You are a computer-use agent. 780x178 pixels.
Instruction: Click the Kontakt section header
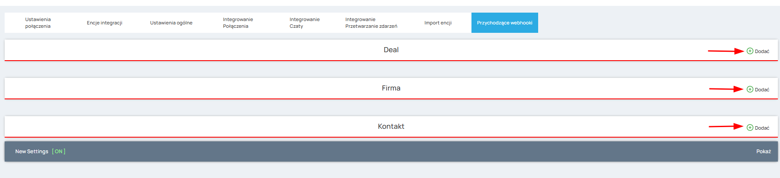tap(391, 126)
